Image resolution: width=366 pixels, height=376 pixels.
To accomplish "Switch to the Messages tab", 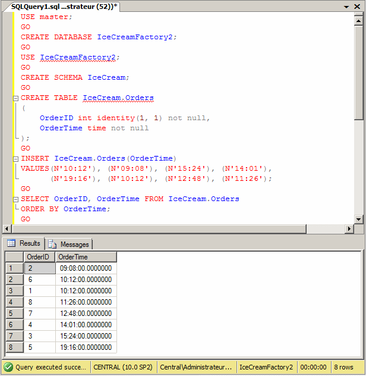I will [69, 245].
